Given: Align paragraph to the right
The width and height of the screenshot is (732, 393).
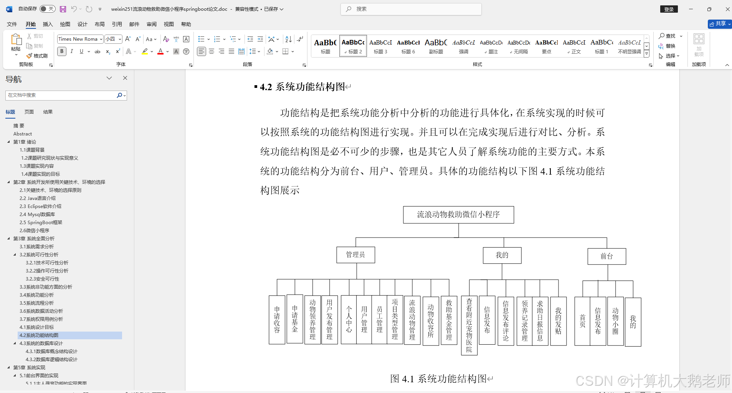Looking at the screenshot, I should pyautogui.click(x=221, y=51).
